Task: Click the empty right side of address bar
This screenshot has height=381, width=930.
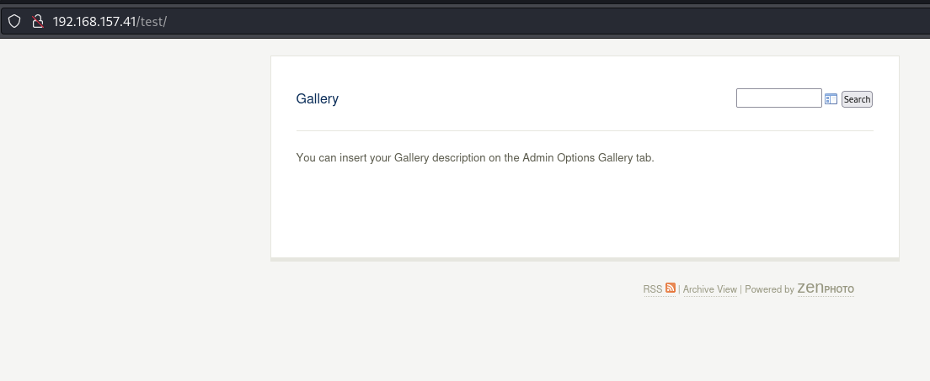Action: click(590, 22)
